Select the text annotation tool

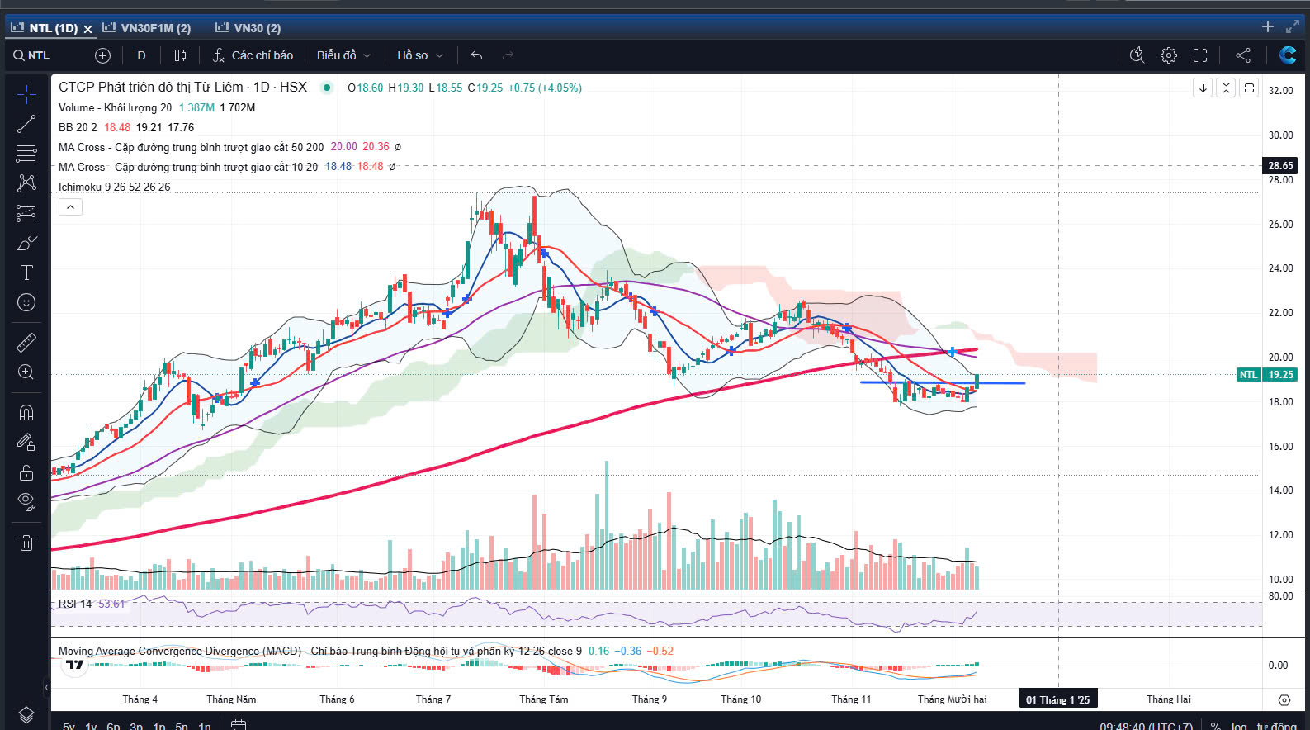pos(26,273)
